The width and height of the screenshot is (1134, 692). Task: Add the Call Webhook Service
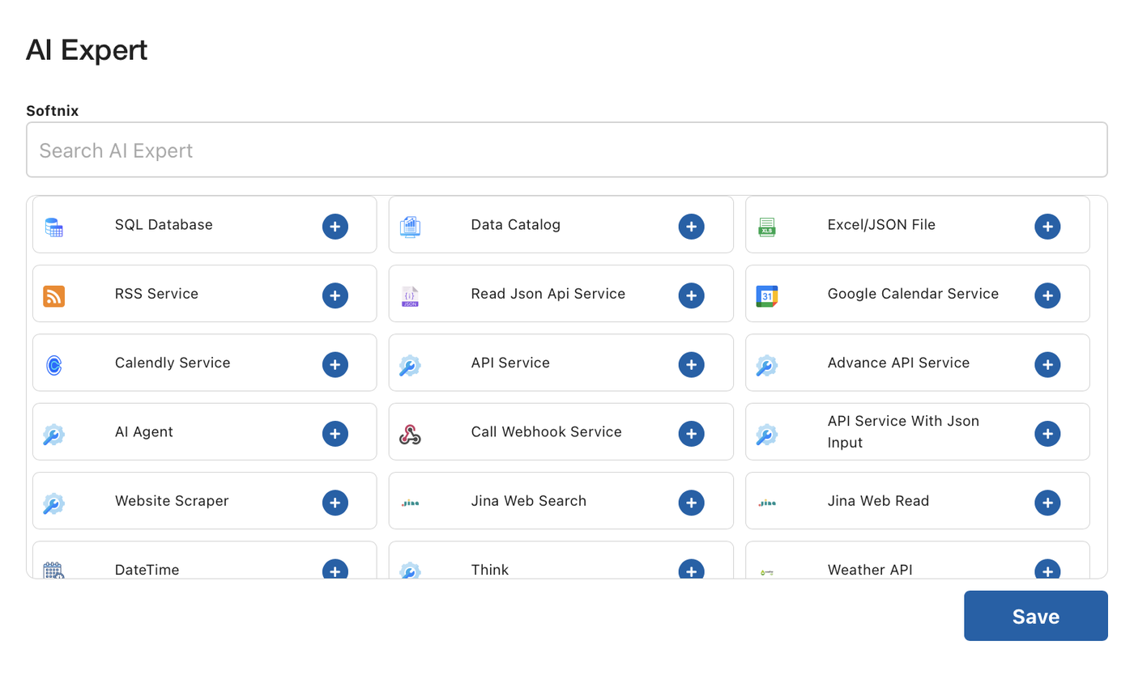click(691, 434)
